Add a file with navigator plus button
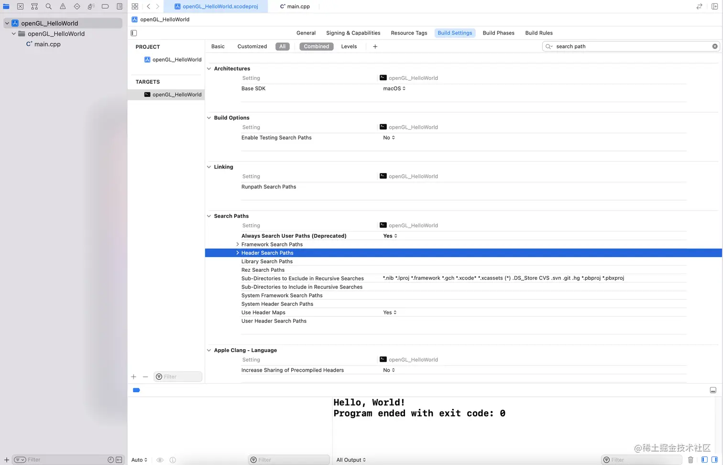Screen dimensions: 723x465 pos(7,460)
